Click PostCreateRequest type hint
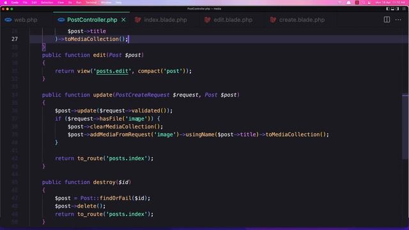This screenshot has height=230, width=409. click(143, 95)
